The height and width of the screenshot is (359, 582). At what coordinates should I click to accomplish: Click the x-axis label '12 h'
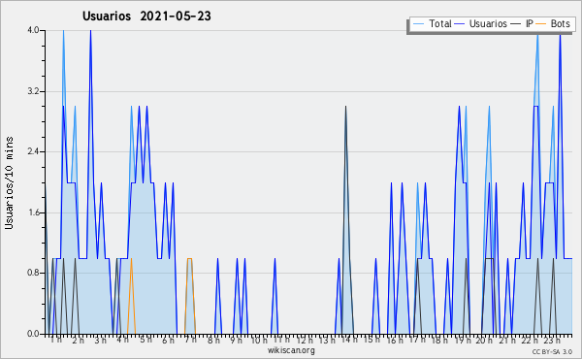pos(305,340)
